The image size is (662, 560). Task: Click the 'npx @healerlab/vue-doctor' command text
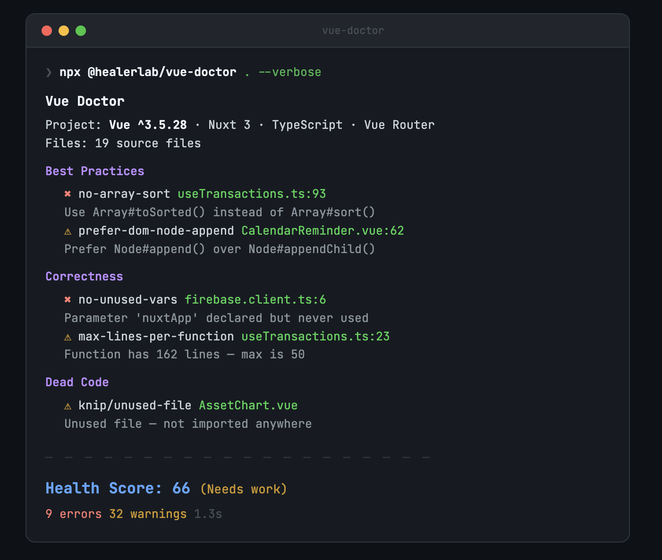tap(148, 72)
